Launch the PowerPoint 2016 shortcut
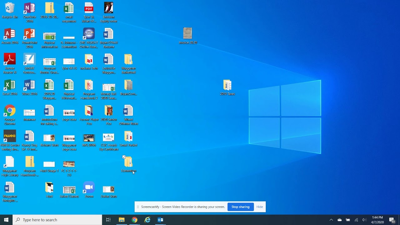 pyautogui.click(x=29, y=38)
